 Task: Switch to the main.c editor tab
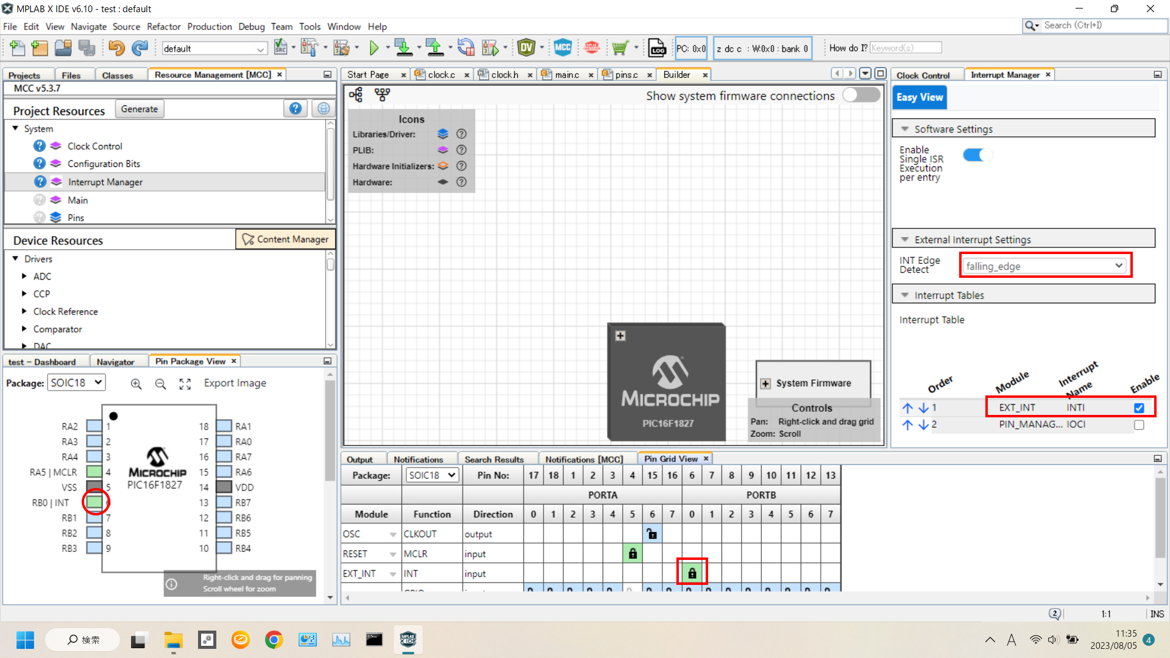click(566, 74)
